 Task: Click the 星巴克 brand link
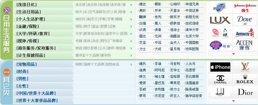coord(160,83)
